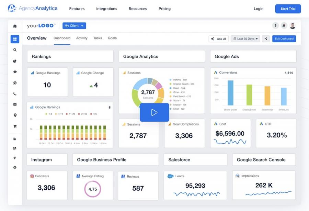Open the map pin local sidebar icon

point(15,115)
